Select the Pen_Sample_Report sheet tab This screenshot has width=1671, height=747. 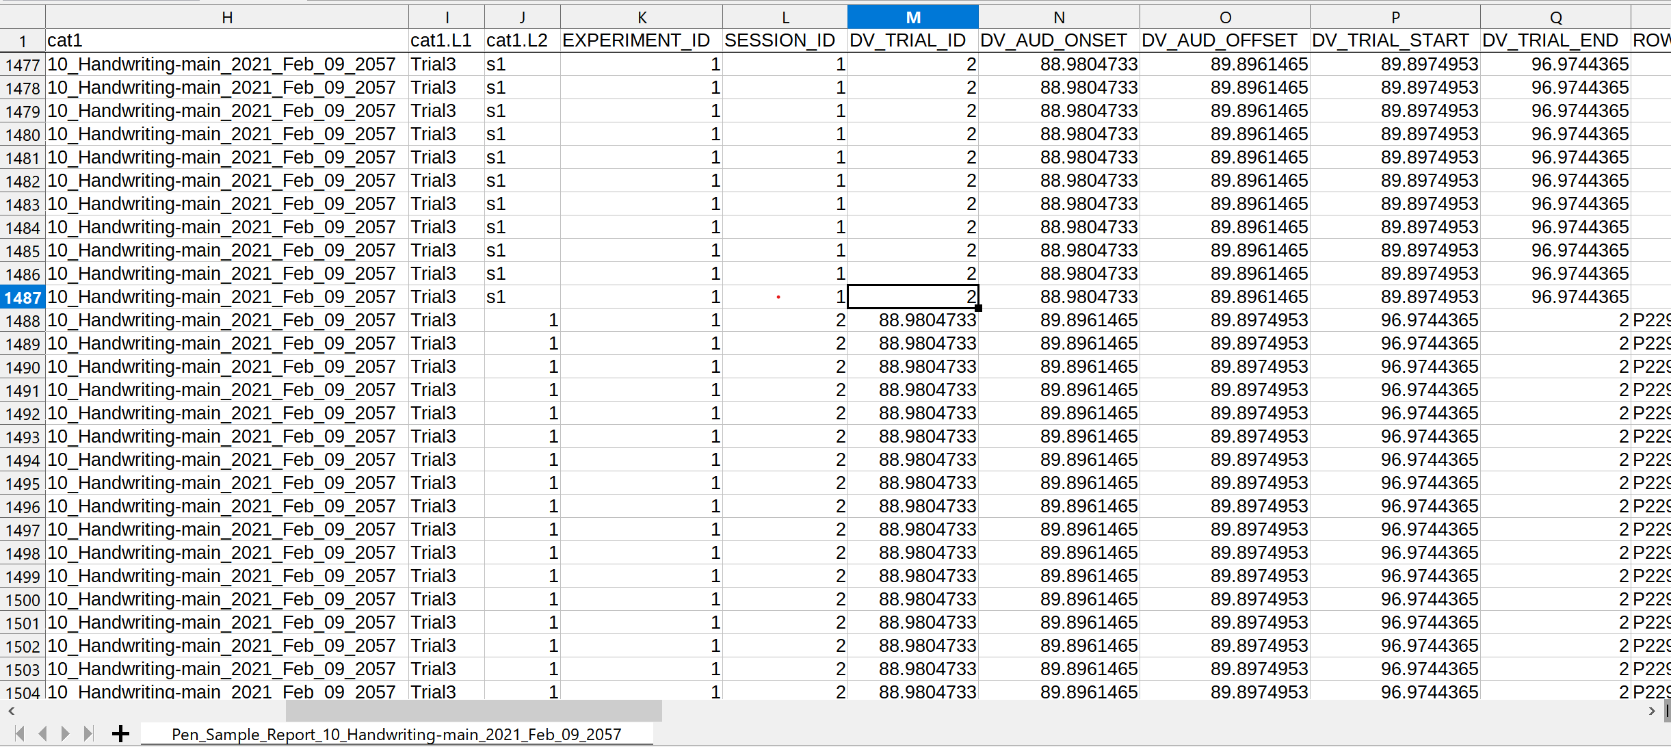[397, 734]
